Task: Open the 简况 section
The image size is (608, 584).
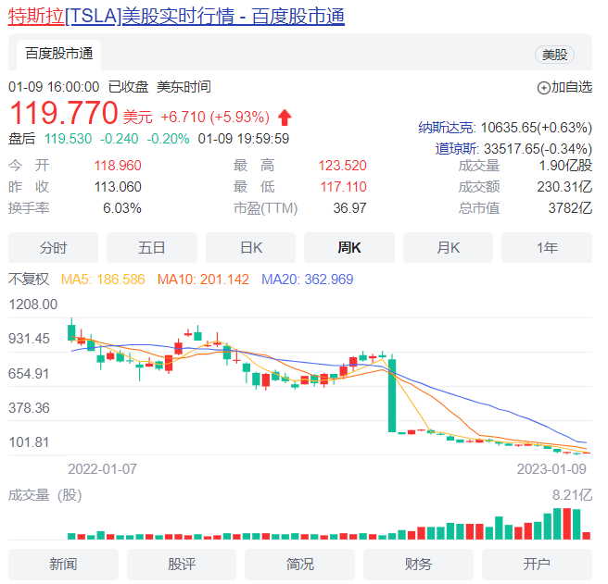Action: click(x=300, y=564)
